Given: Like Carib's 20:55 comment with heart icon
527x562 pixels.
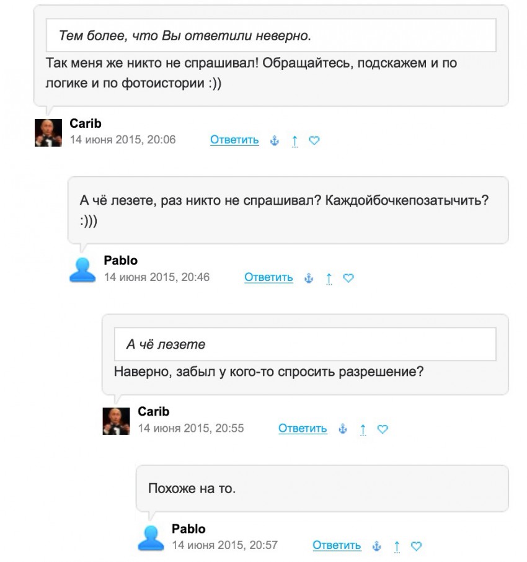Looking at the screenshot, I should 383,429.
